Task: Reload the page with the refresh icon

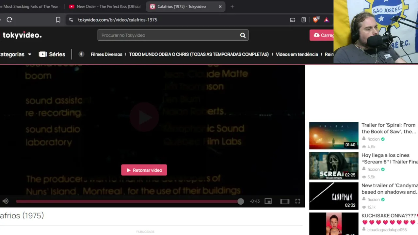Action: 9,20
